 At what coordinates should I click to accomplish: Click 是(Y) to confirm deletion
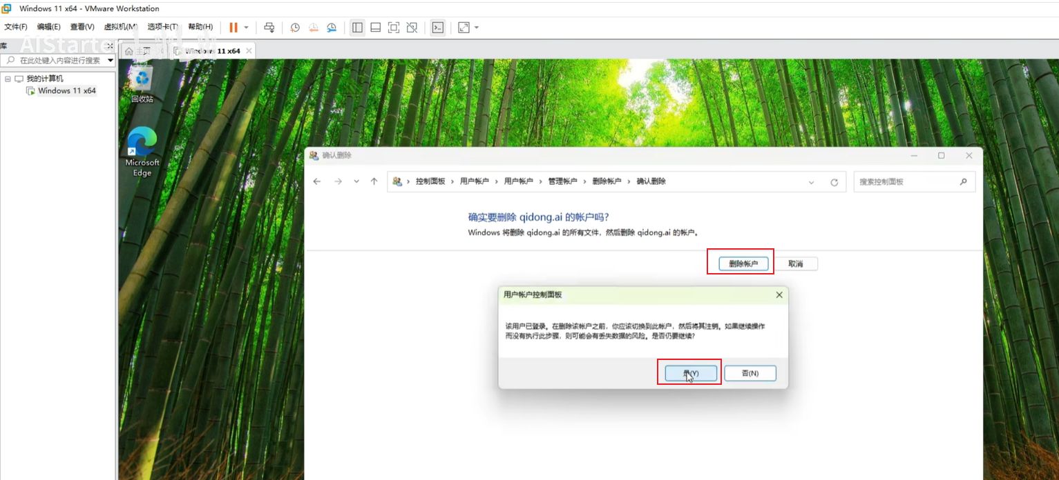point(690,373)
